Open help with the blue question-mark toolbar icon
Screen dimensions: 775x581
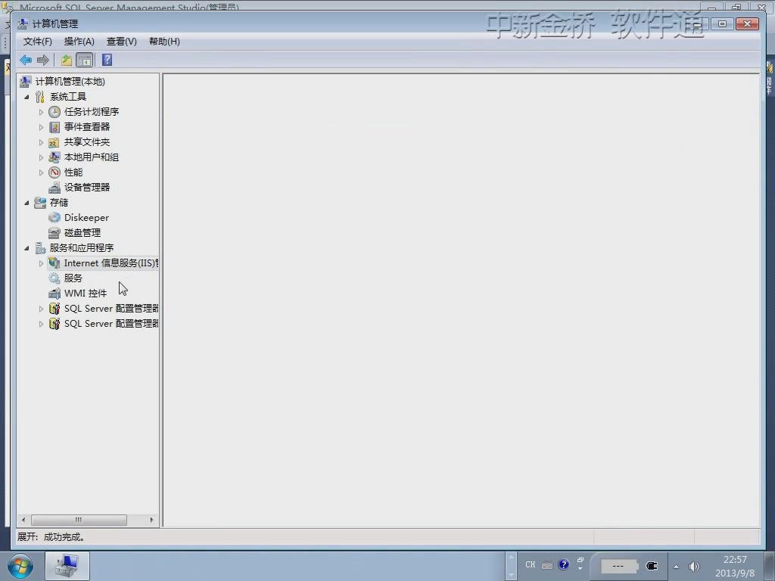107,60
